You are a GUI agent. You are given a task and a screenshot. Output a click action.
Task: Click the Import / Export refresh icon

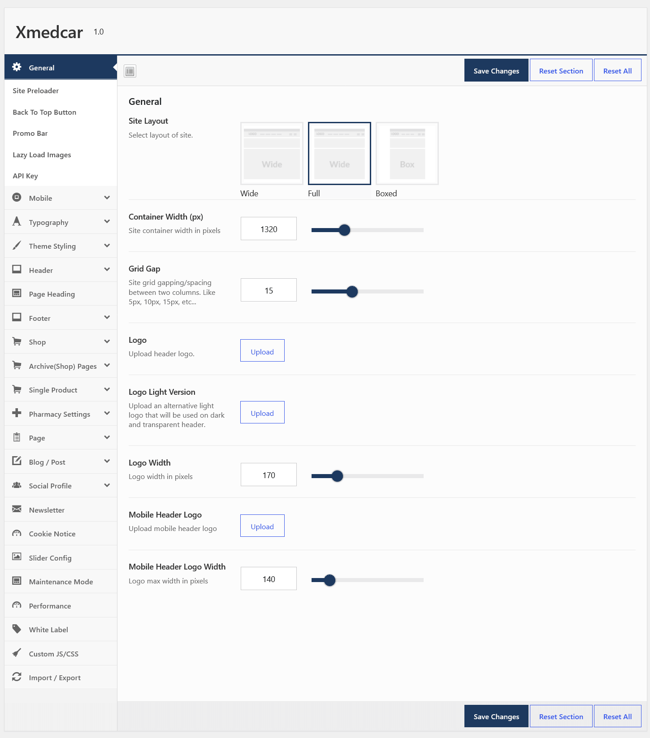17,677
